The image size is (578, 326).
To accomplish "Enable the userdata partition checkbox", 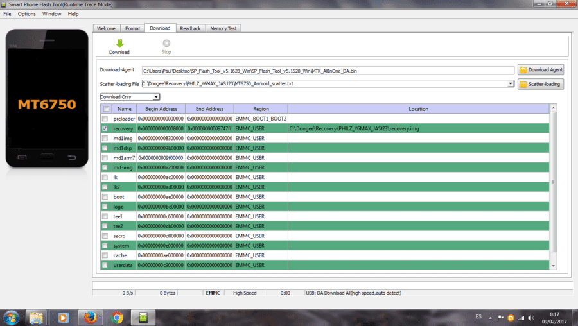I will pyautogui.click(x=105, y=265).
